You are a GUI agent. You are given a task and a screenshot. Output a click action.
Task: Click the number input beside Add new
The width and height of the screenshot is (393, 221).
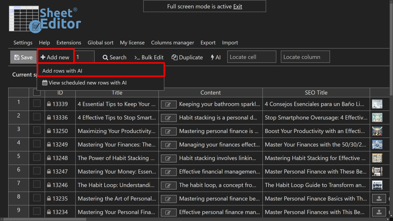click(x=84, y=57)
